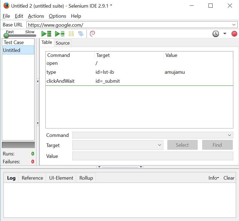Open the Info log level dropdown
This screenshot has width=239, height=221.
click(x=213, y=178)
